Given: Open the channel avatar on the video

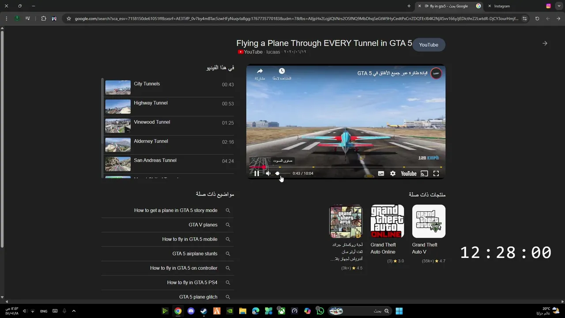Looking at the screenshot, I should tap(436, 73).
